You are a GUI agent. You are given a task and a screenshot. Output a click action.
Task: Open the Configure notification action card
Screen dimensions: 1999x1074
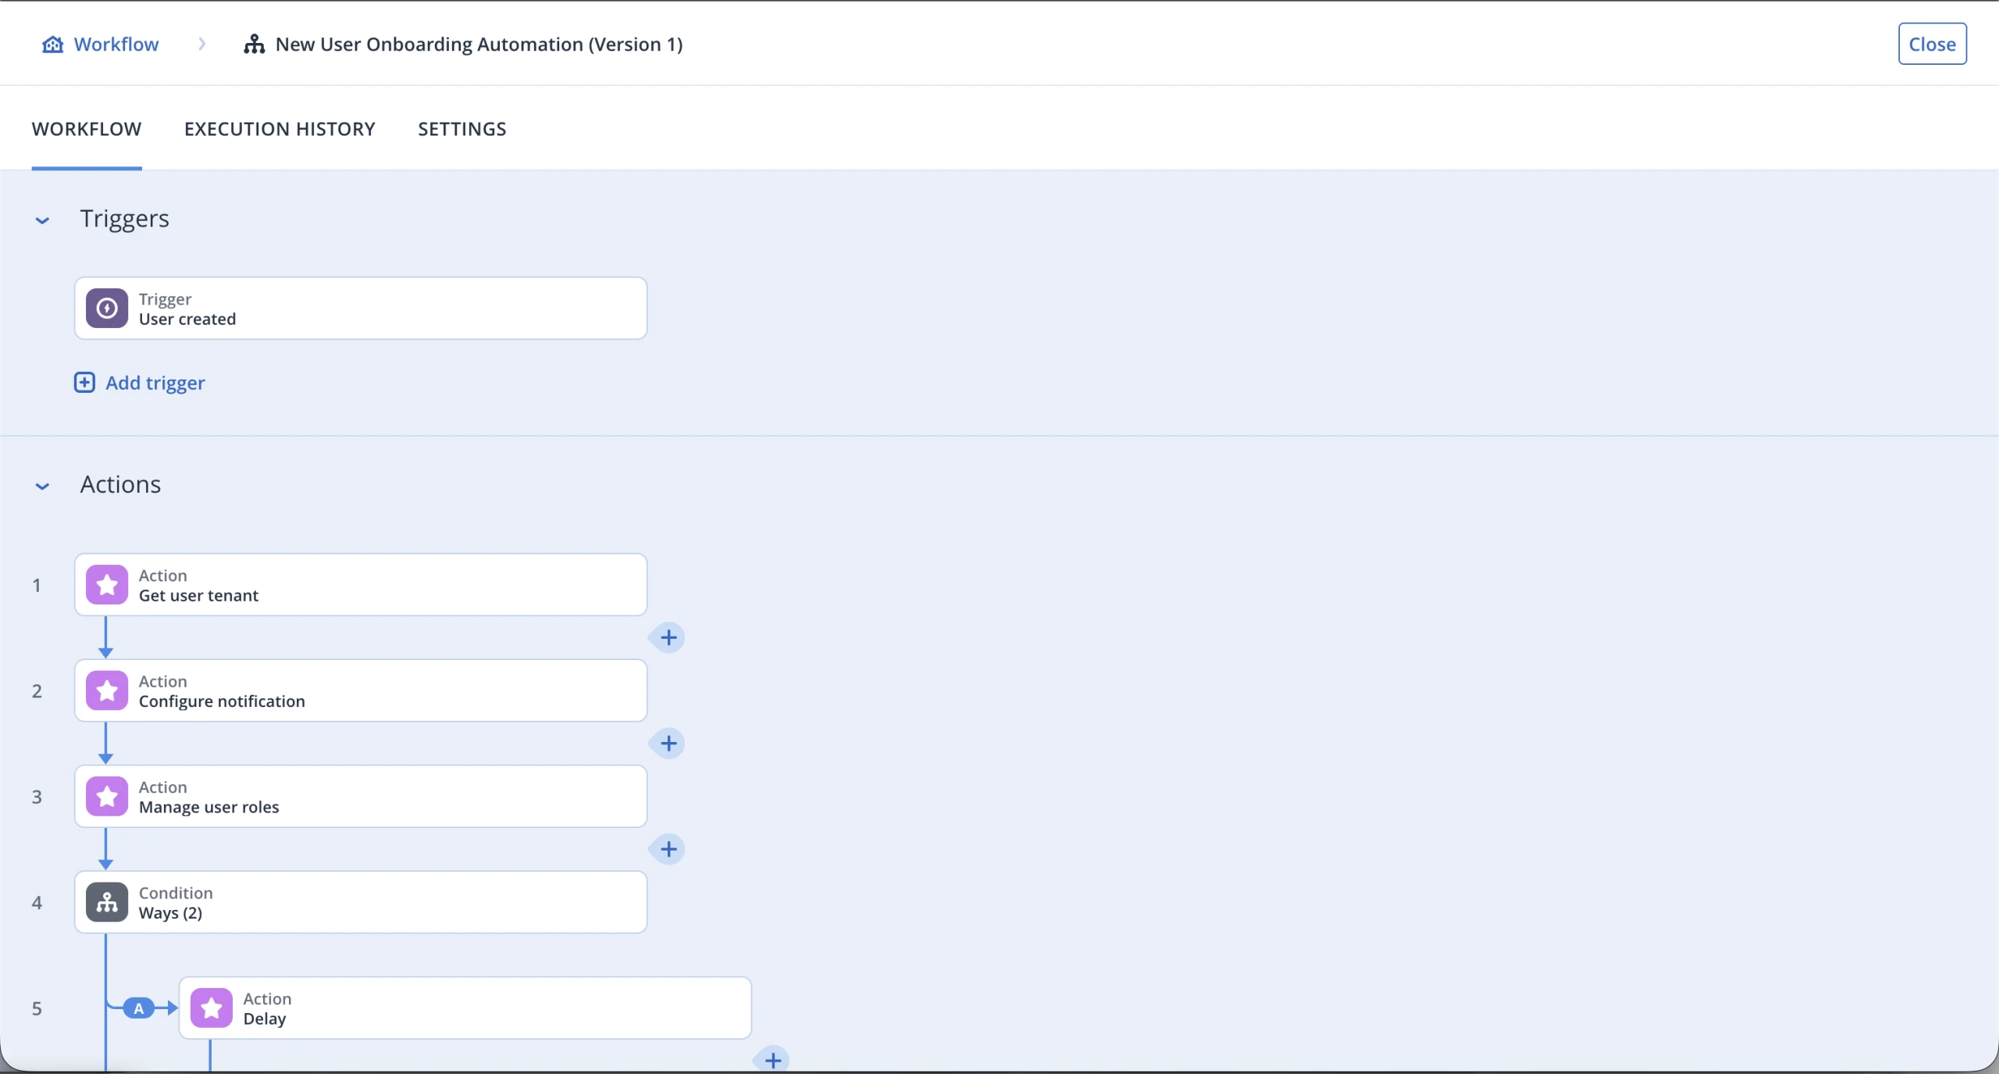(361, 690)
